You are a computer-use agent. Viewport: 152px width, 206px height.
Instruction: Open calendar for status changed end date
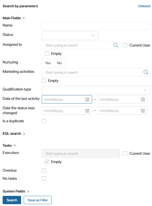pos(143,111)
